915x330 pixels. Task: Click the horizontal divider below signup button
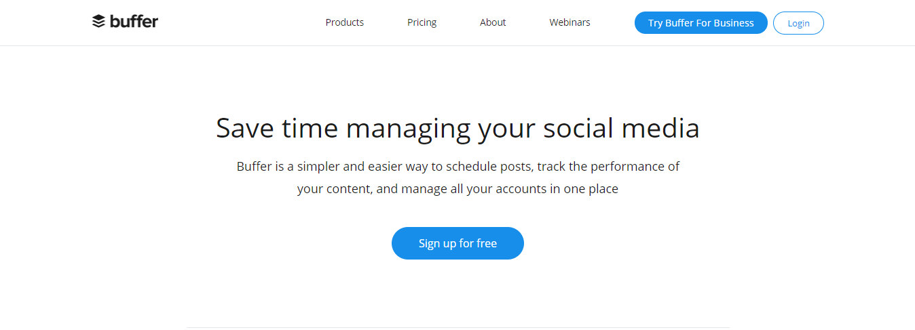tap(457, 327)
